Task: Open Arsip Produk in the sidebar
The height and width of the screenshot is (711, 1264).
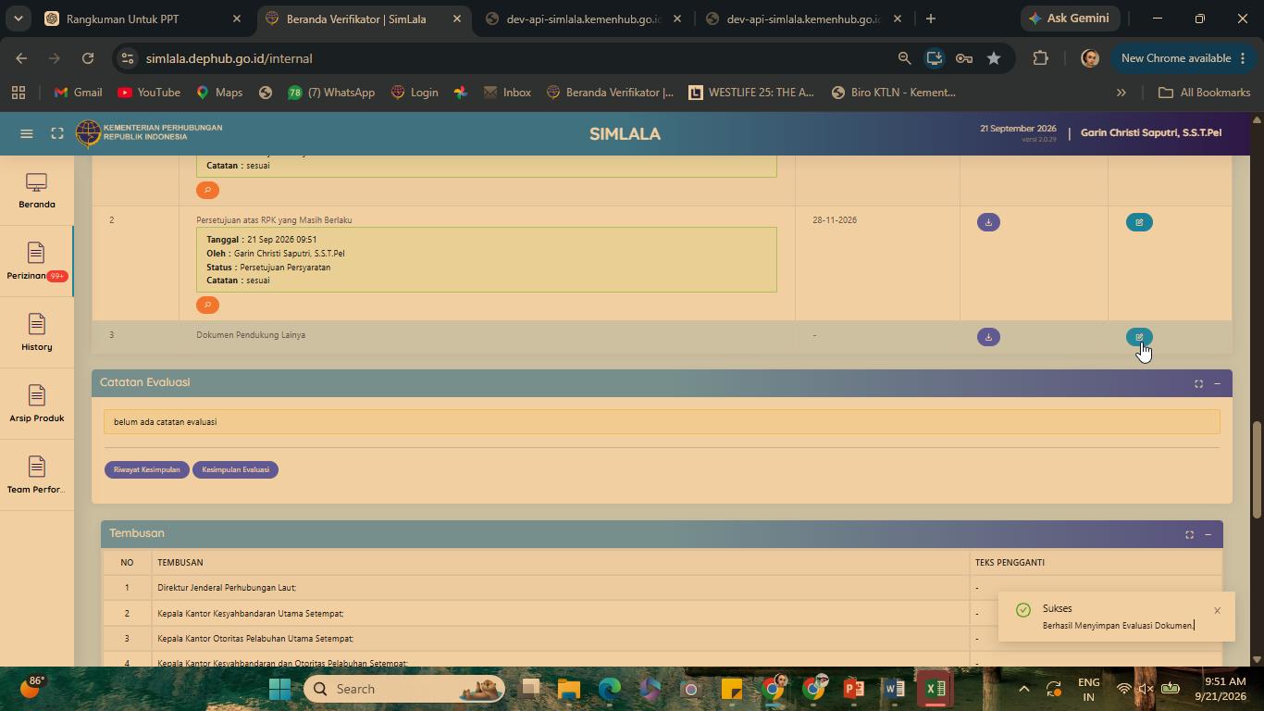Action: [37, 405]
